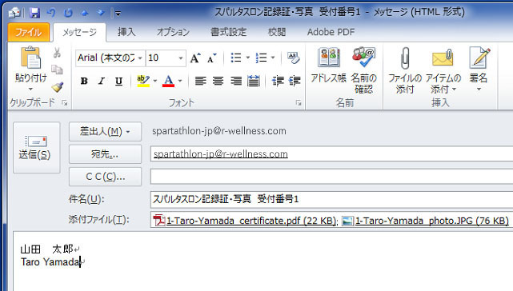This screenshot has width=513, height=291.
Task: Switch to the Insert (挿入) ribbon tab
Action: pos(126,32)
